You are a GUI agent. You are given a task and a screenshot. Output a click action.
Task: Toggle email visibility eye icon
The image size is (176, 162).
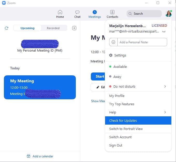[x=164, y=31]
